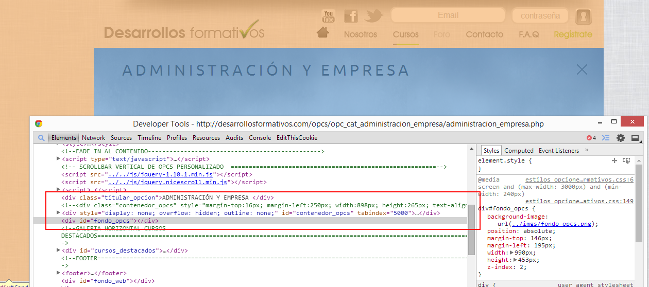Click the Regístrate link
The width and height of the screenshot is (649, 287).
573,34
